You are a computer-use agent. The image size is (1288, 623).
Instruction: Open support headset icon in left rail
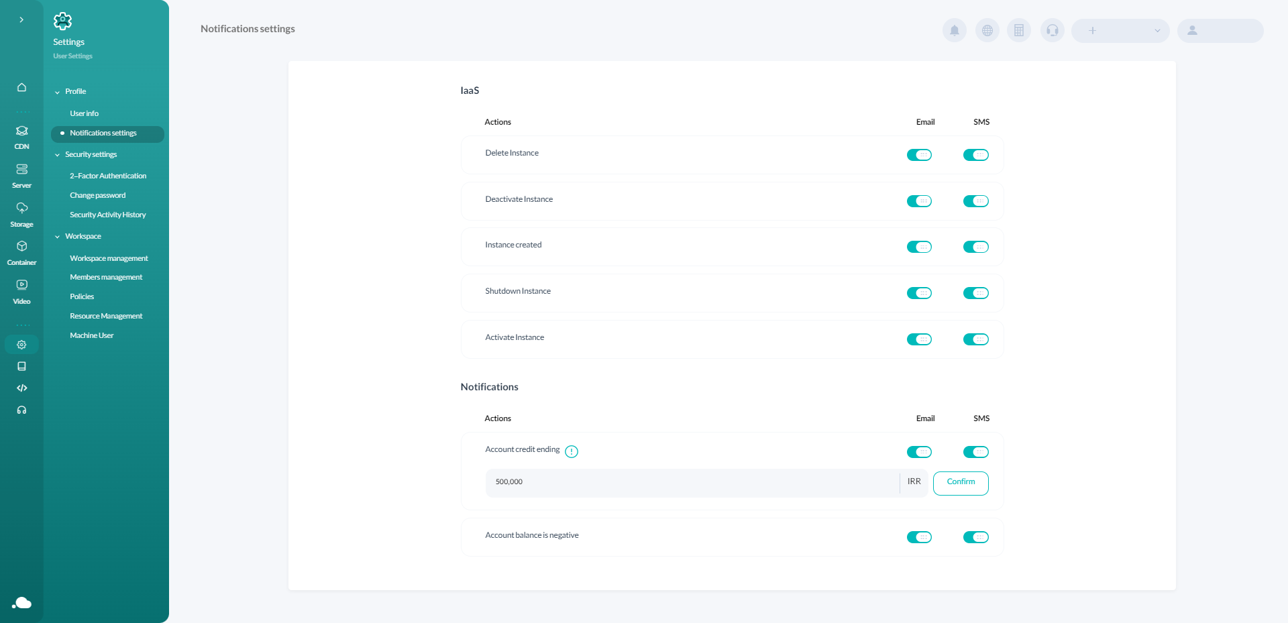[x=21, y=410]
